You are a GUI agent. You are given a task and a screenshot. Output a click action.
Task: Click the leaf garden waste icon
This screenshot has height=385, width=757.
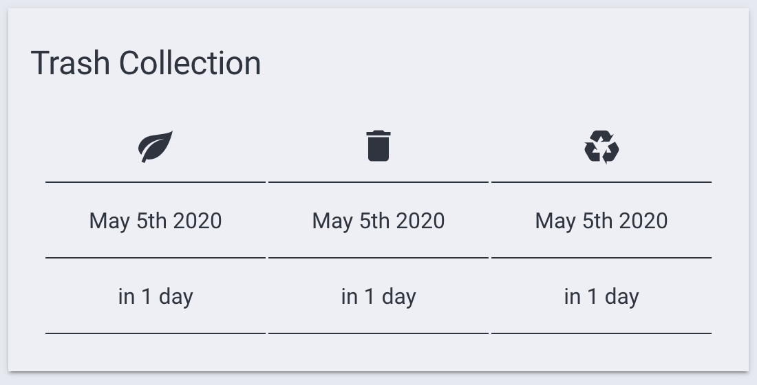pyautogui.click(x=156, y=146)
